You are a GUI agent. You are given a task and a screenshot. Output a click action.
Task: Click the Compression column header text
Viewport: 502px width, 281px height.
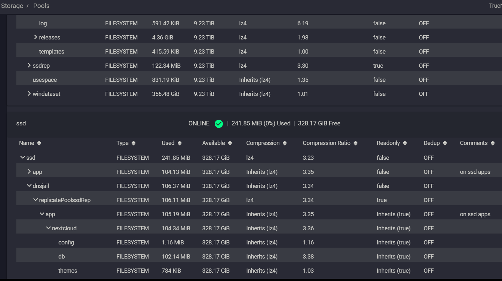[x=263, y=143]
